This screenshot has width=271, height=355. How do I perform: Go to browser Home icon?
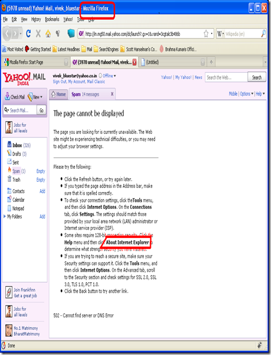pyautogui.click(x=48, y=34)
